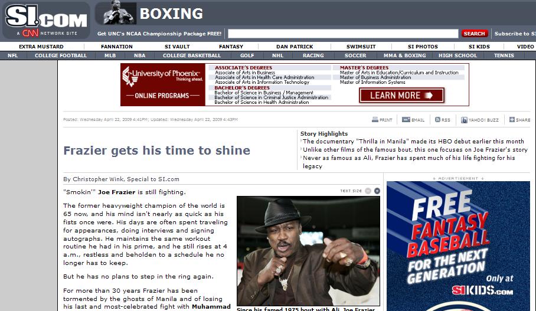Go to the NFL section

(x=12, y=55)
